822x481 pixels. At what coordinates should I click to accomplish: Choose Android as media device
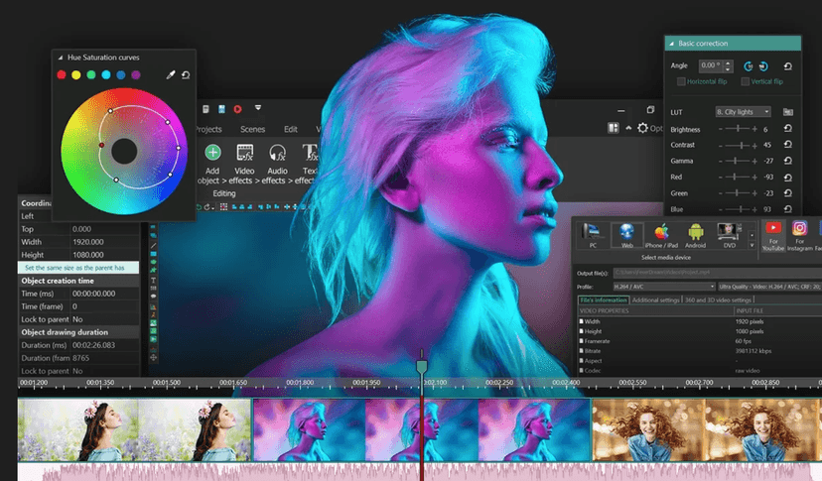pyautogui.click(x=695, y=235)
